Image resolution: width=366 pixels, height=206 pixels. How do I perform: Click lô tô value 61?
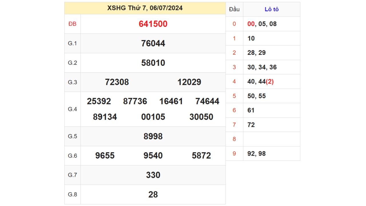pos(251,110)
